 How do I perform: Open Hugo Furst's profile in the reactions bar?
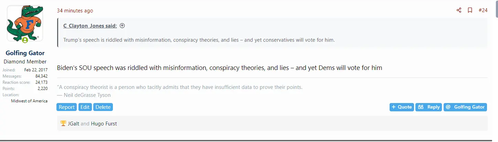(104, 123)
